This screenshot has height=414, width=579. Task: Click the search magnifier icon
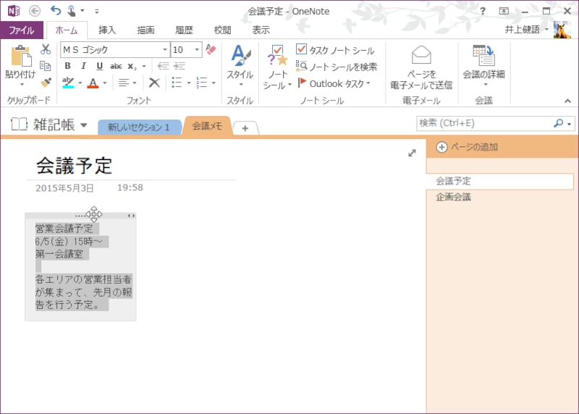coord(558,123)
